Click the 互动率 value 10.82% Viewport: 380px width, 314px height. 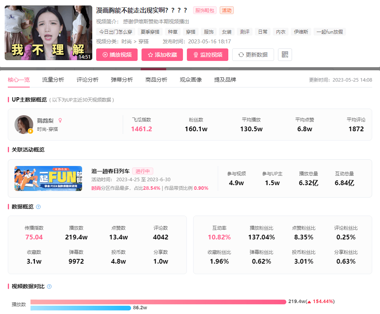pos(219,237)
